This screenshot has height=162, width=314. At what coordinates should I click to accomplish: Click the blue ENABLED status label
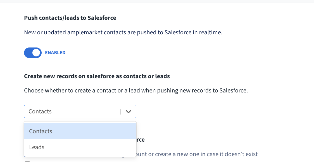pos(55,53)
